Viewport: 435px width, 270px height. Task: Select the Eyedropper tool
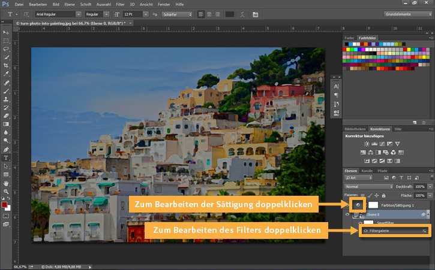click(6, 74)
